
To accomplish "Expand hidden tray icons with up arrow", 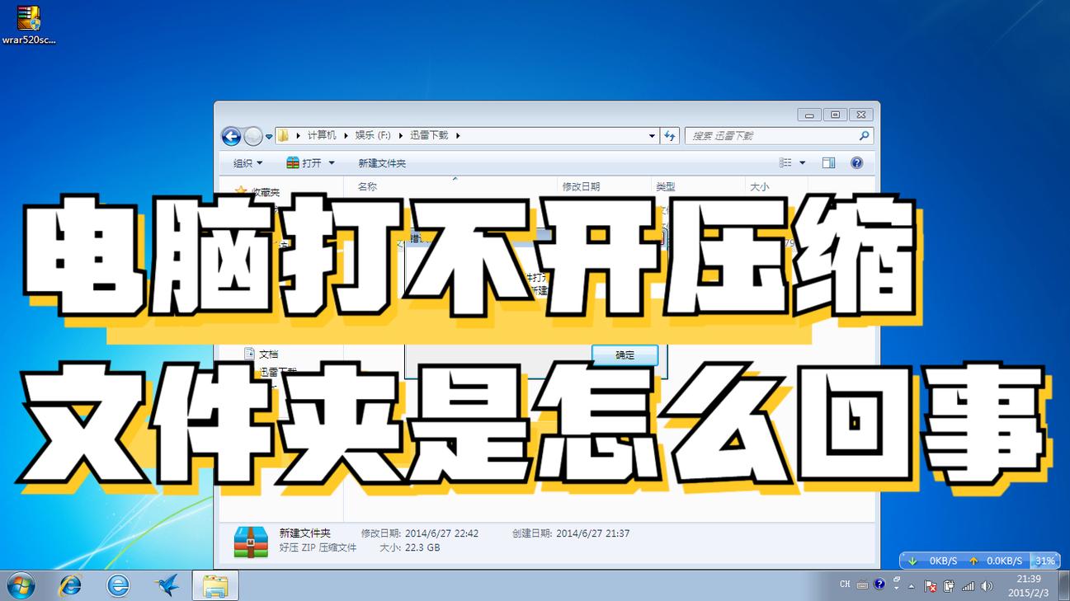I will tap(912, 585).
